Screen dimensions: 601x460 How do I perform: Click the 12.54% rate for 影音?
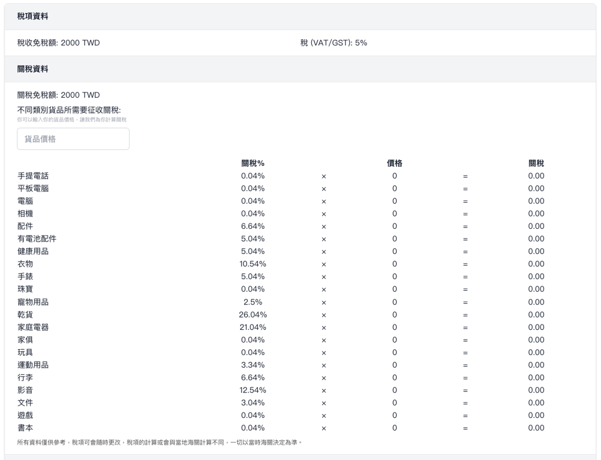click(x=253, y=390)
